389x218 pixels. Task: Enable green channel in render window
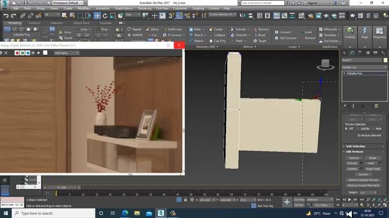point(22,53)
